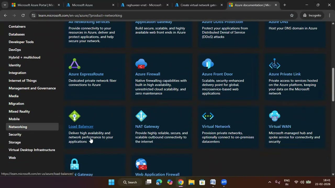Select Identity in the product sidebar

tap(15, 65)
